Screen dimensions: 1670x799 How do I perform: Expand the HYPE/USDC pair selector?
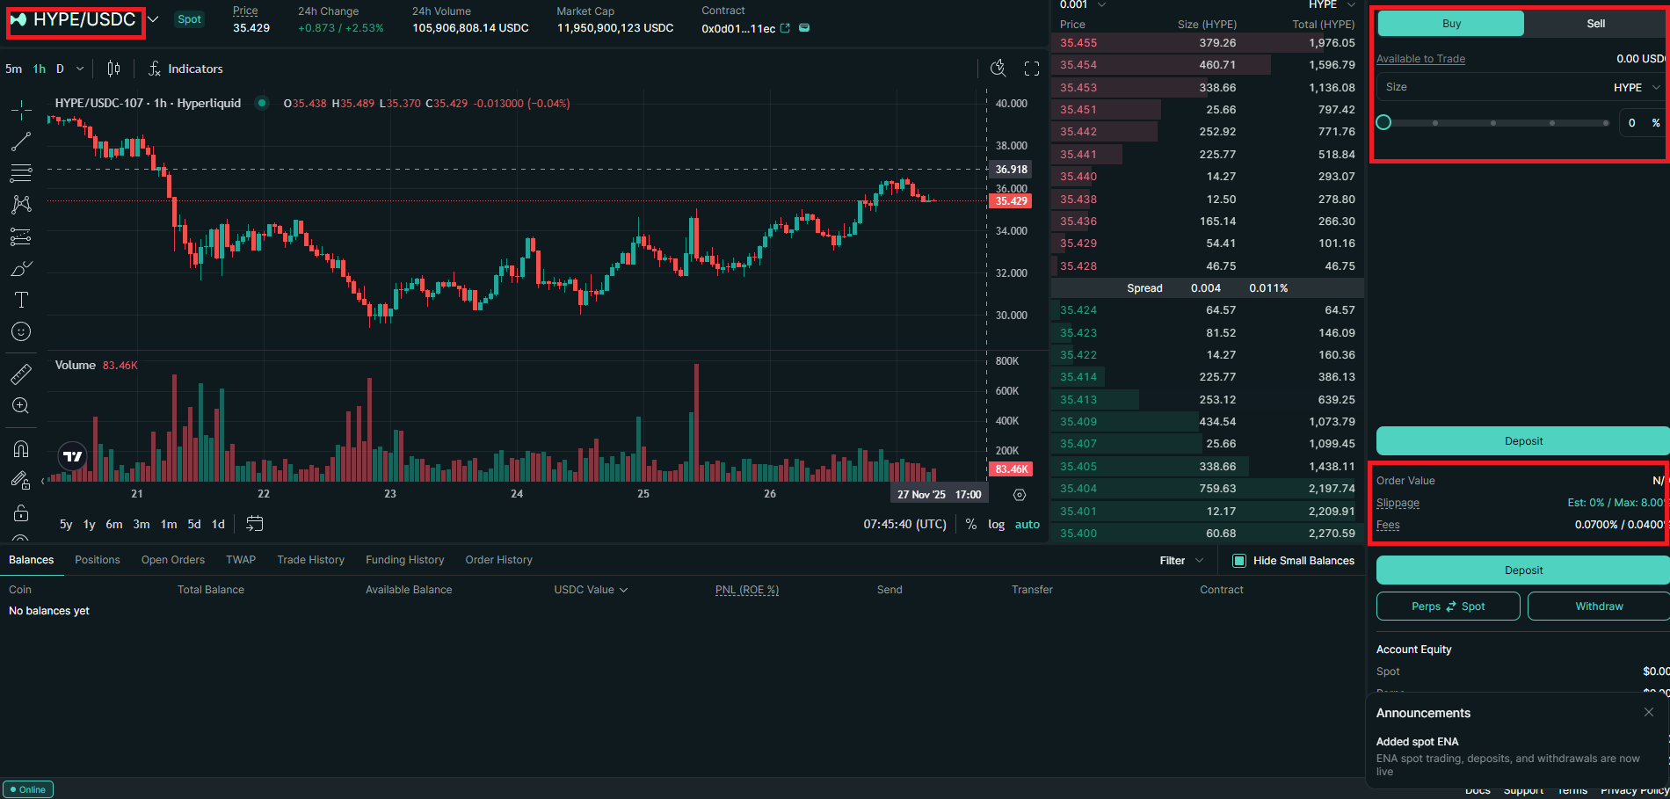coord(153,19)
